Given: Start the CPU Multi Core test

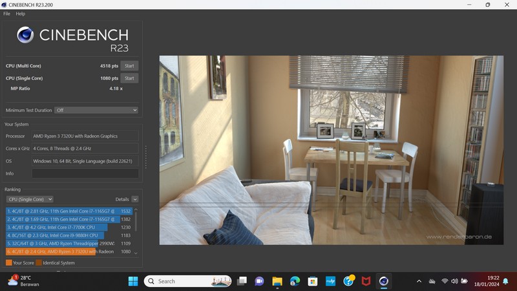Looking at the screenshot, I should click(x=129, y=66).
